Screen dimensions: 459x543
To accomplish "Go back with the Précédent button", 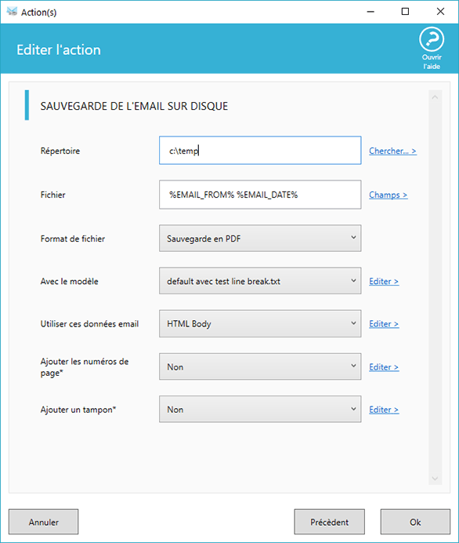I will [x=330, y=522].
